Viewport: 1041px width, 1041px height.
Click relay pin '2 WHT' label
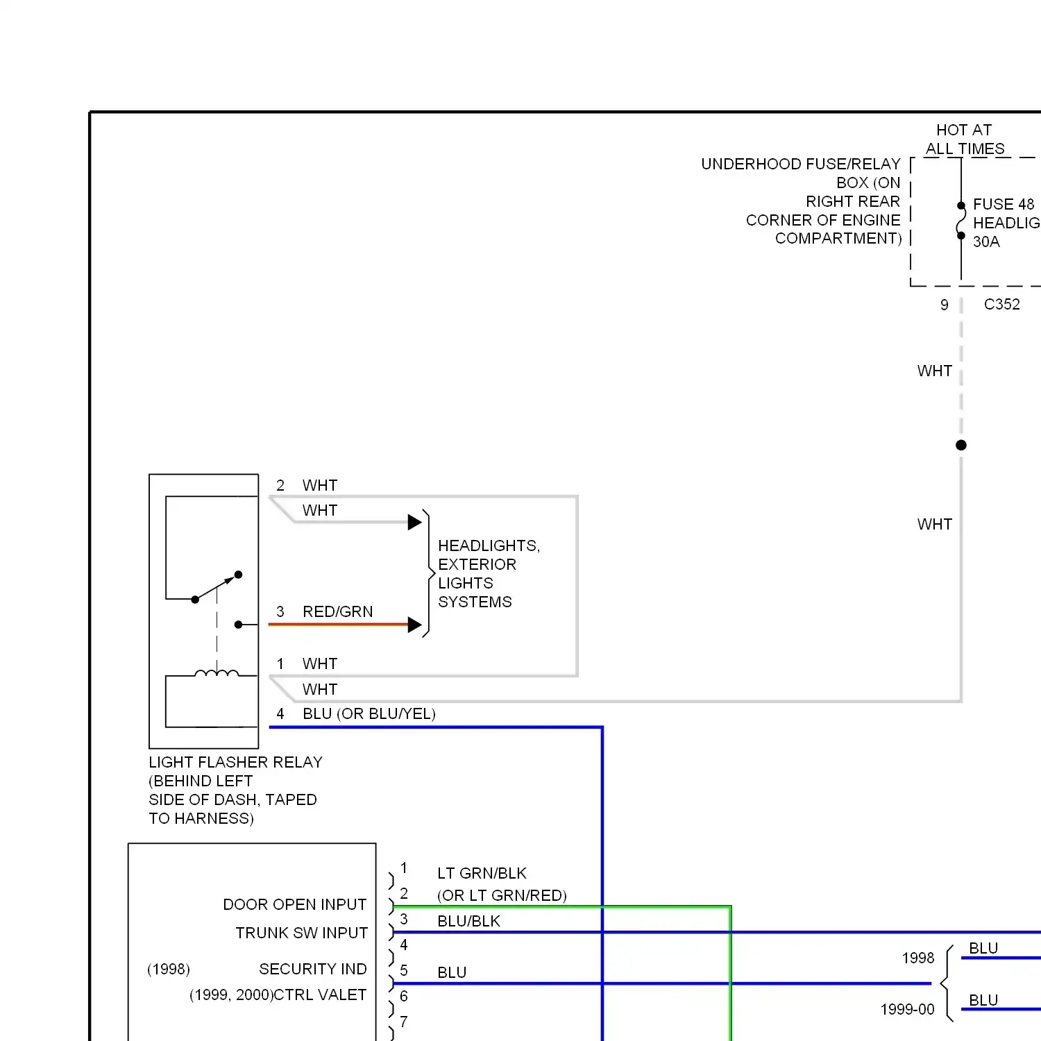pos(307,485)
